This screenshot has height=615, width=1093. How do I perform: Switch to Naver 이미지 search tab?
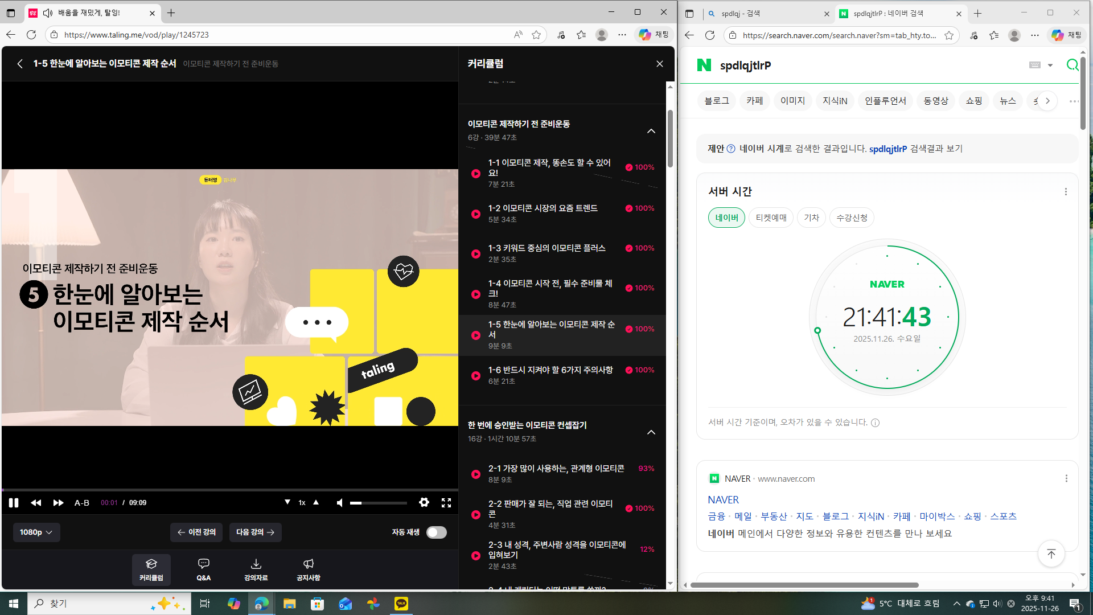point(792,101)
